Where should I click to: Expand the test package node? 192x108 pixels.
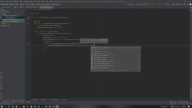tap(3, 22)
